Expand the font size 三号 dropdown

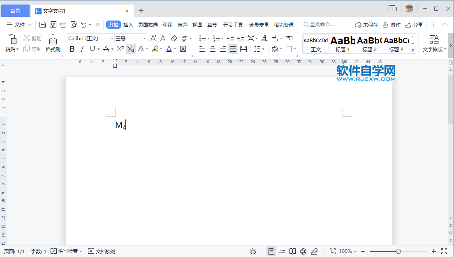144,39
